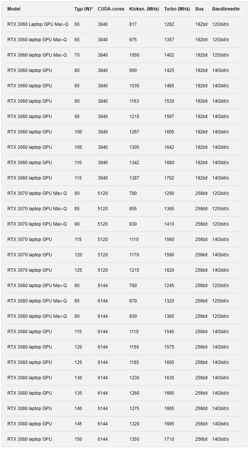Select the 1710 turbo value in last row
The image size is (249, 449).
tap(169, 439)
